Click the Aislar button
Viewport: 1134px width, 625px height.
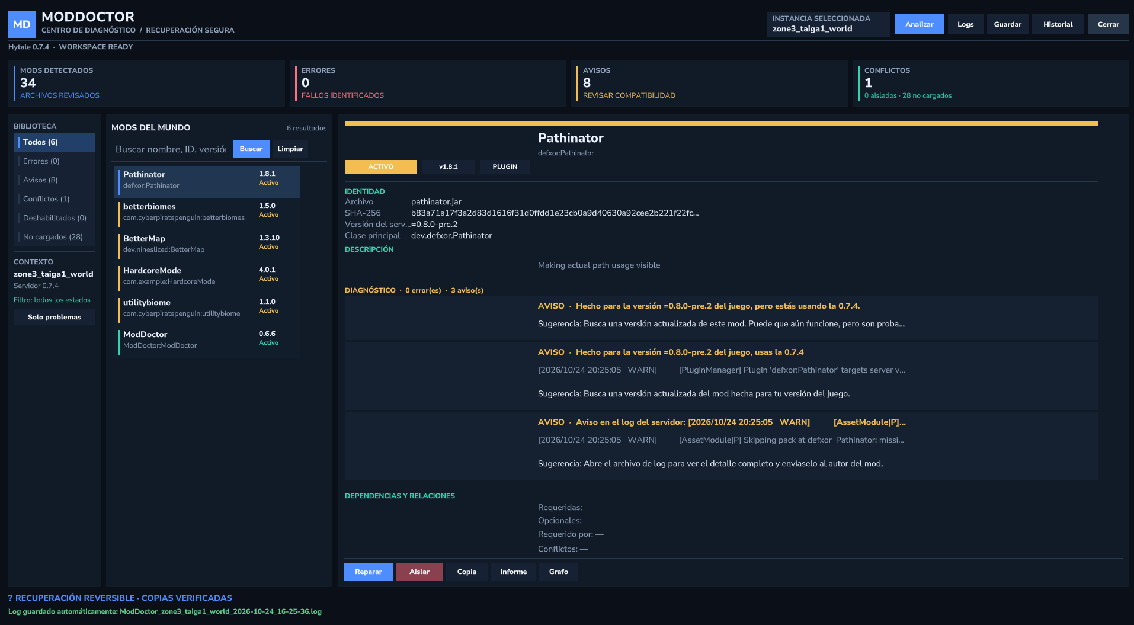[419, 572]
